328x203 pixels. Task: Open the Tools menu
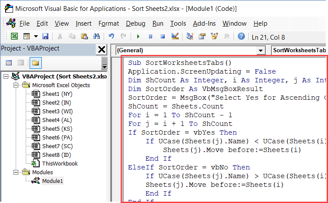click(178, 24)
